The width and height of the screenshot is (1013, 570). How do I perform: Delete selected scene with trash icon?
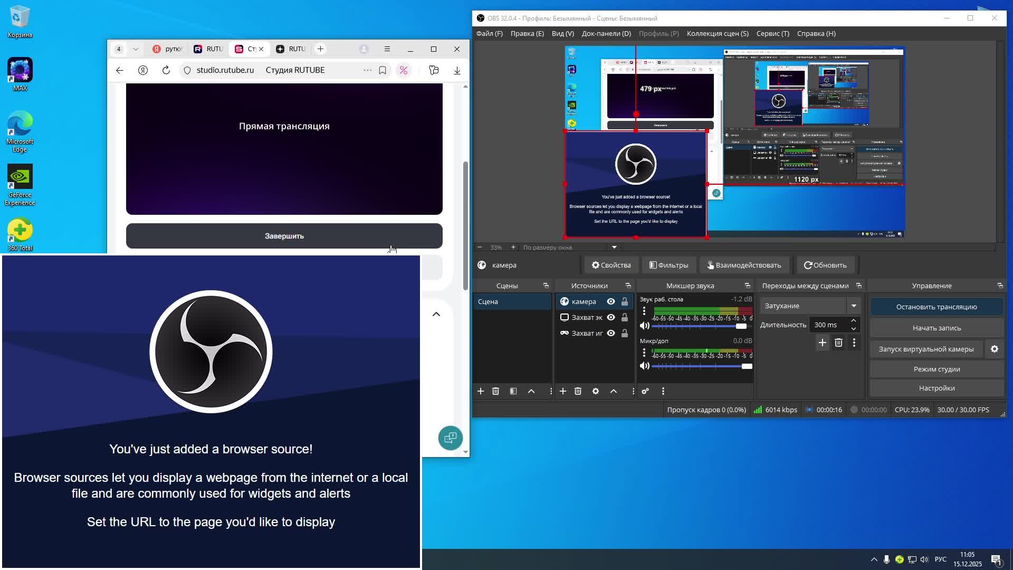[x=495, y=391]
